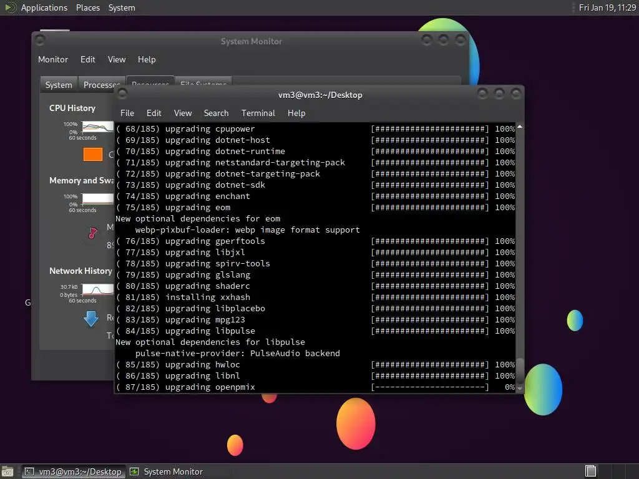Click the 'webp-pixbuf-loader' line
Viewport: 639px width, 479px height.
point(247,230)
